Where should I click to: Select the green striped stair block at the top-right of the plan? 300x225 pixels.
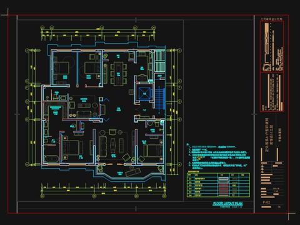click(161, 61)
